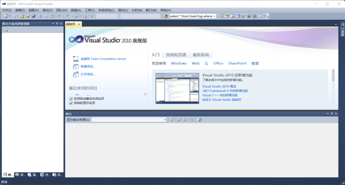Viewport: 345px width, 185px height.
Task: Click the Navigate Forward icon
Action: [x=85, y=16]
